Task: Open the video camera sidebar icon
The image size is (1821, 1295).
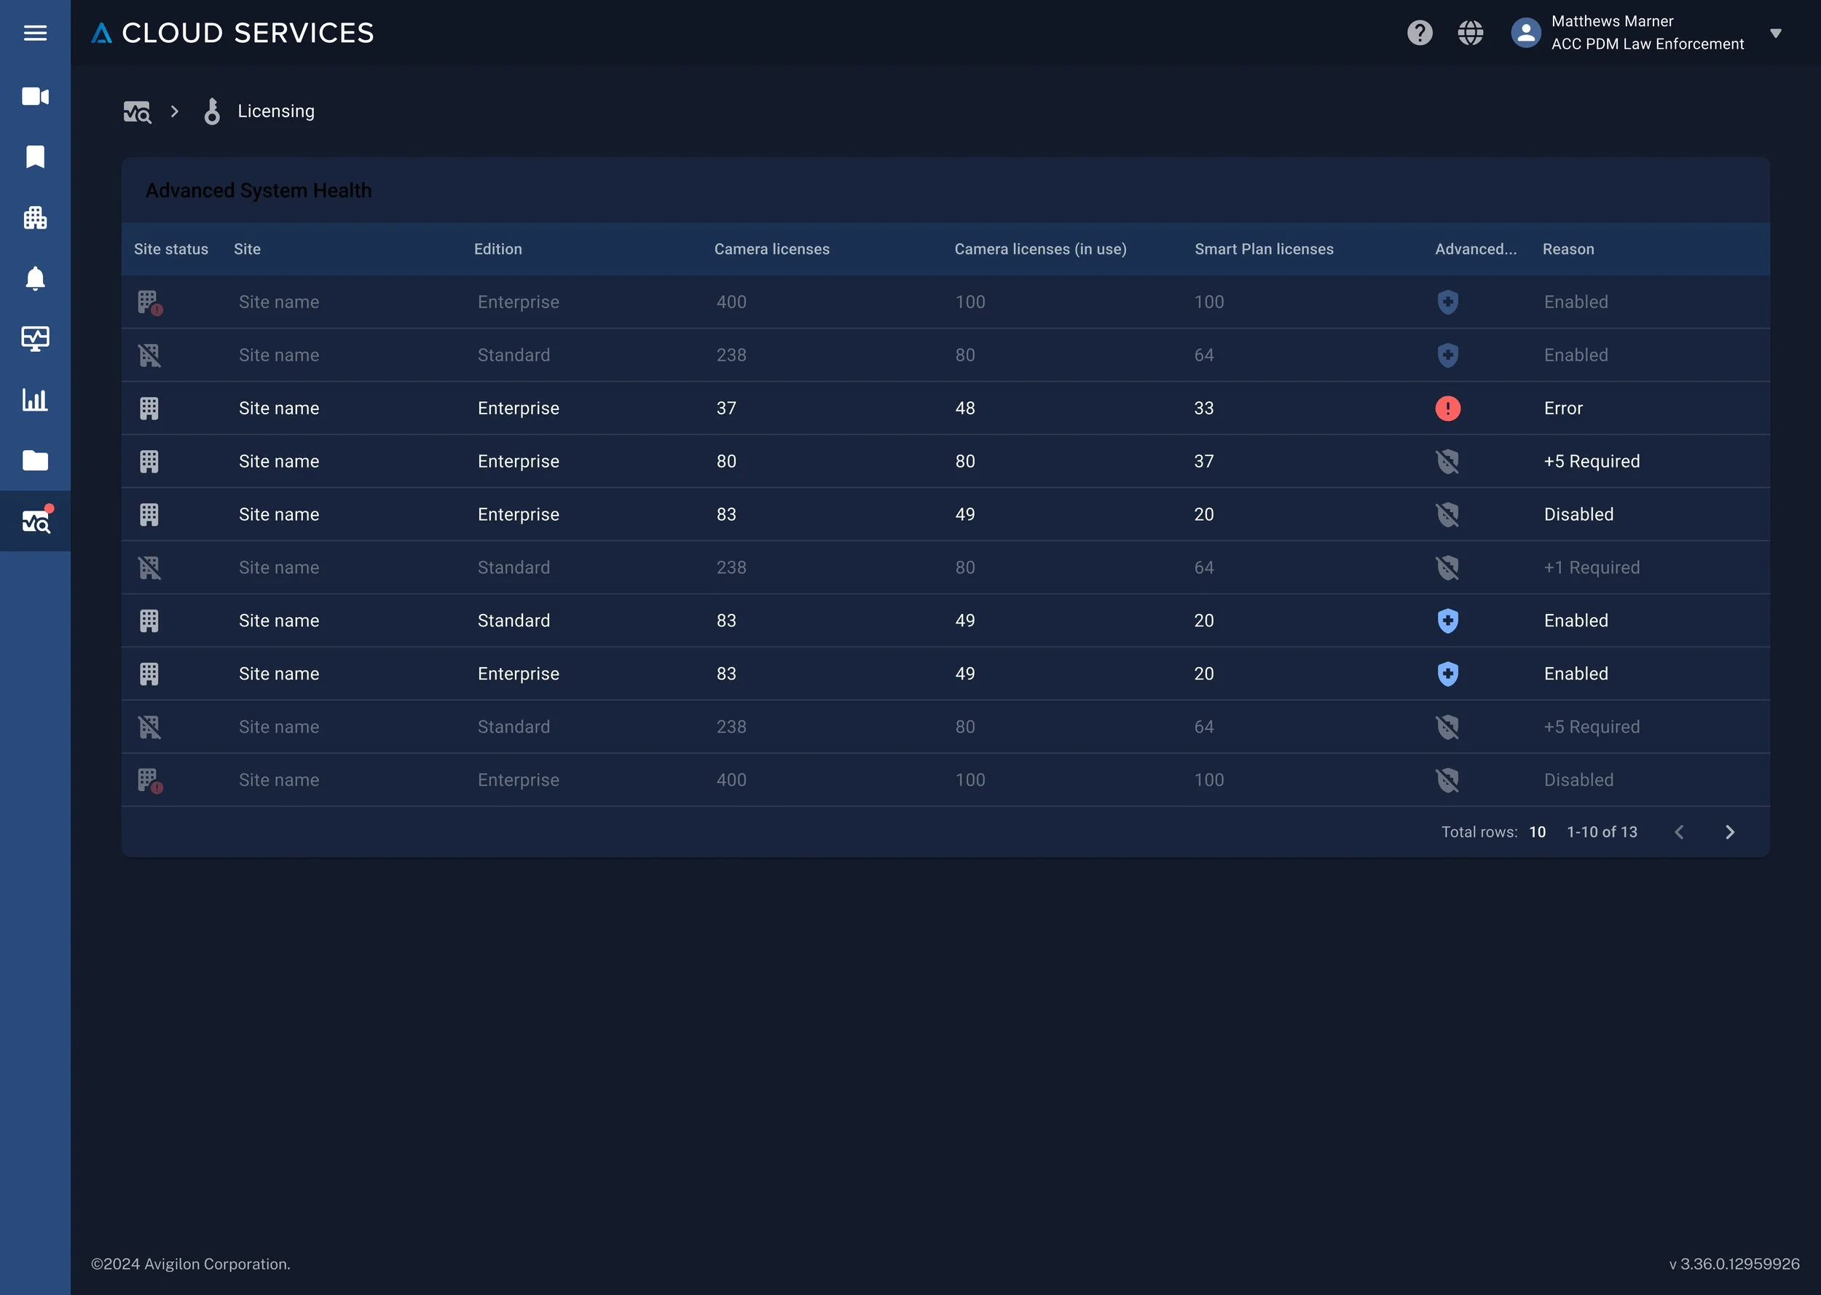Action: pos(35,96)
